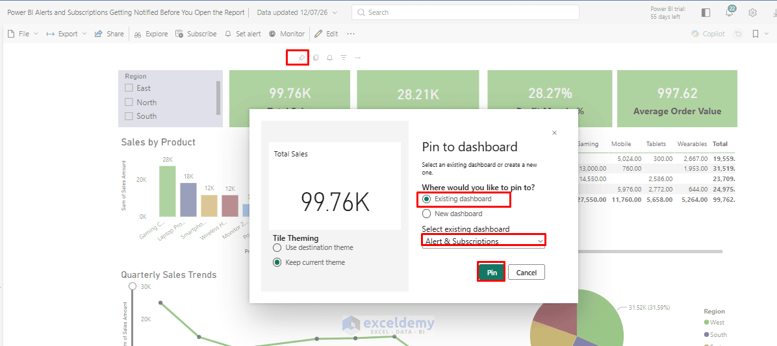
Task: Click the Power BI trial days left text
Action: coord(667,13)
